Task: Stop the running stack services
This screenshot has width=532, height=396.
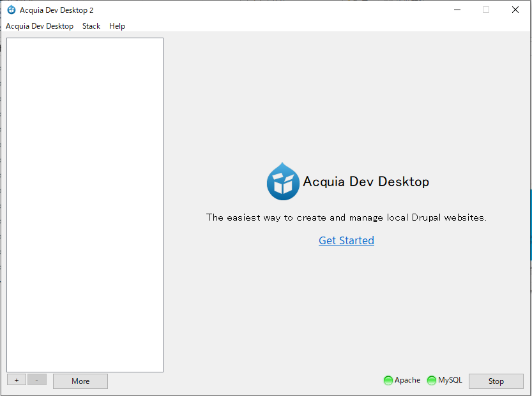Action: [496, 381]
